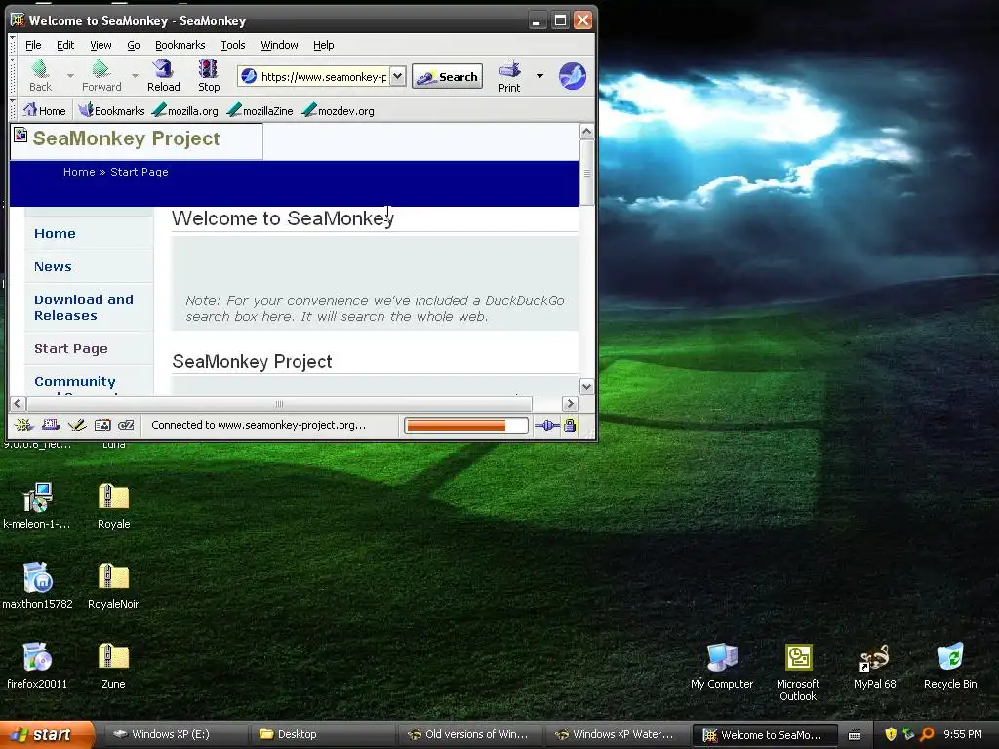Viewport: 999px width, 749px height.
Task: Click the URL address field
Action: point(324,76)
